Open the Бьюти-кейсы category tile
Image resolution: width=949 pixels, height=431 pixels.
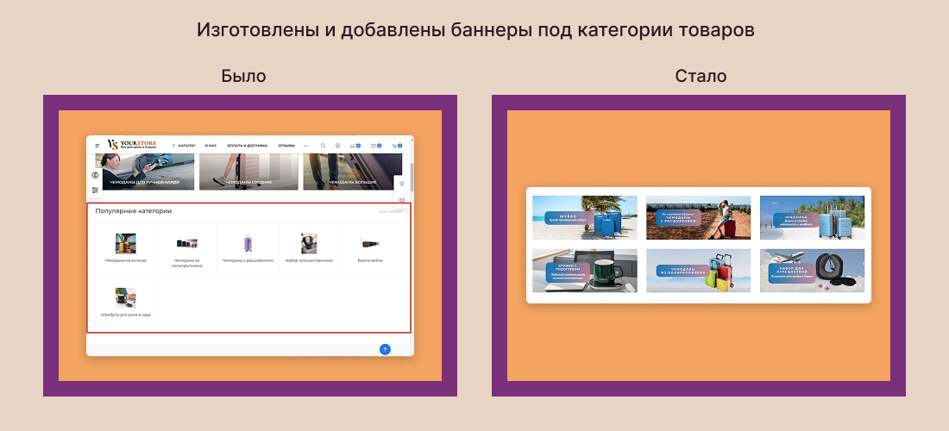370,250
